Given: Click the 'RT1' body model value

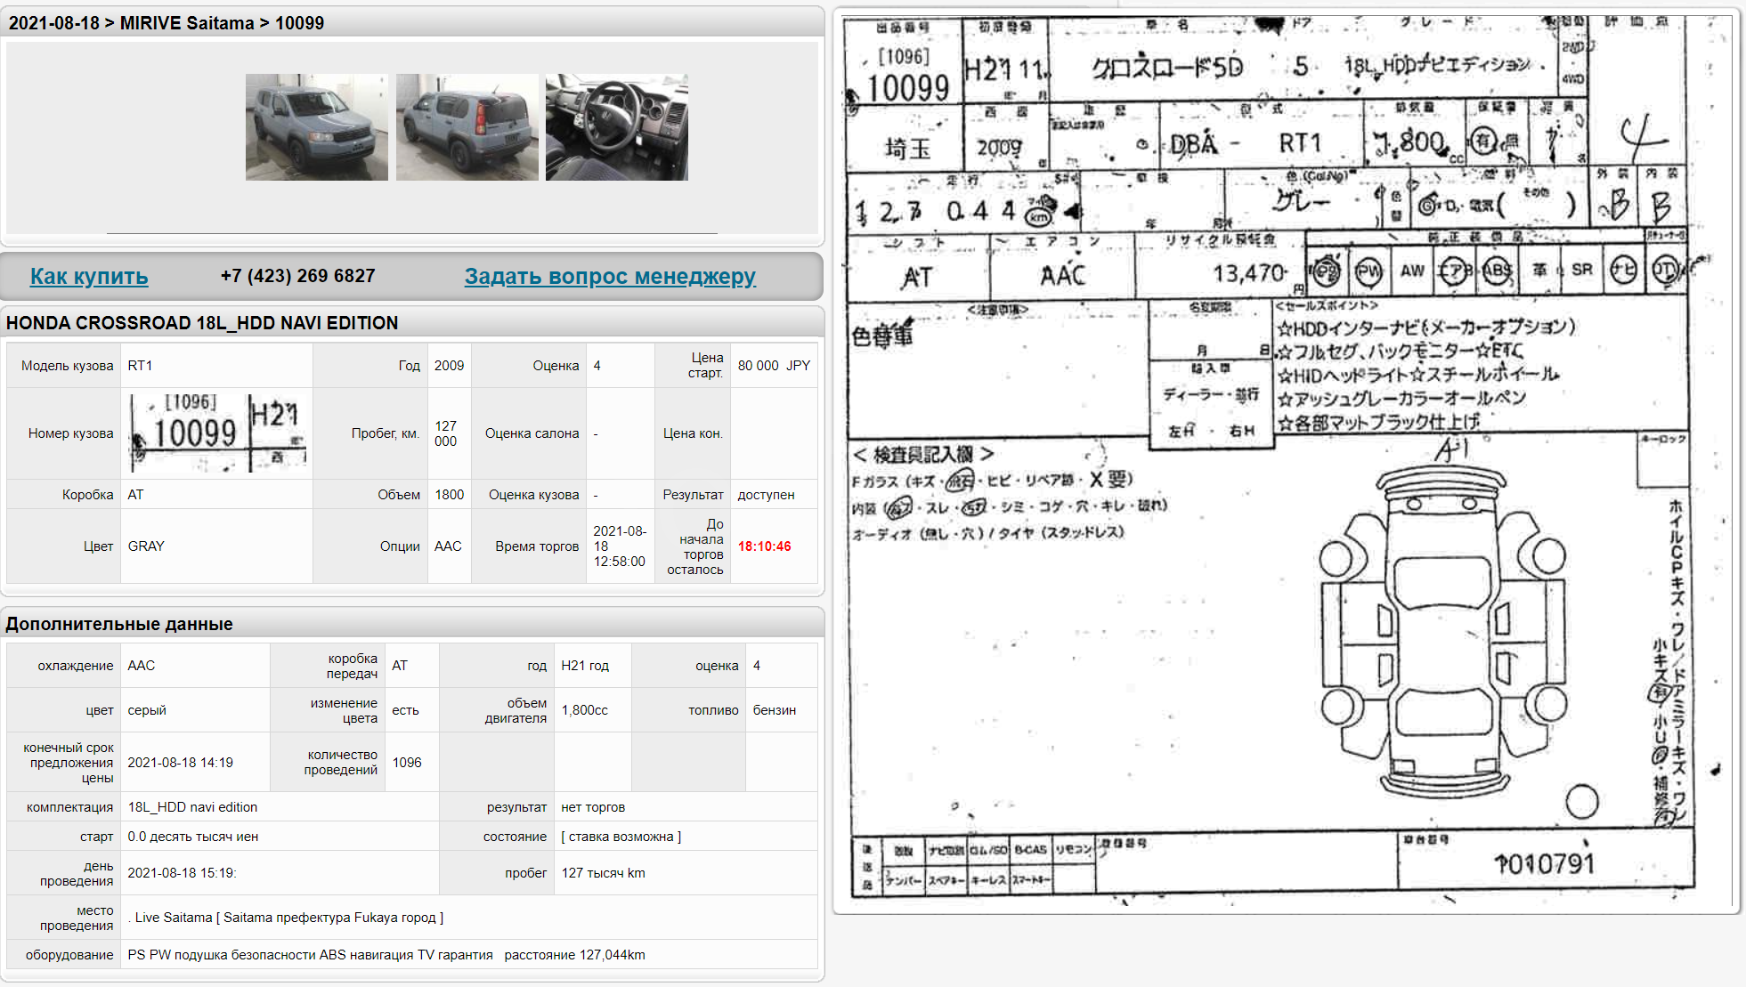Looking at the screenshot, I should click(141, 366).
